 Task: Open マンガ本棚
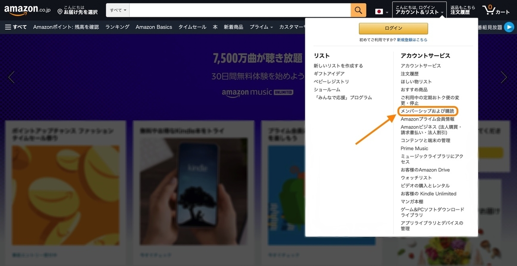click(412, 202)
